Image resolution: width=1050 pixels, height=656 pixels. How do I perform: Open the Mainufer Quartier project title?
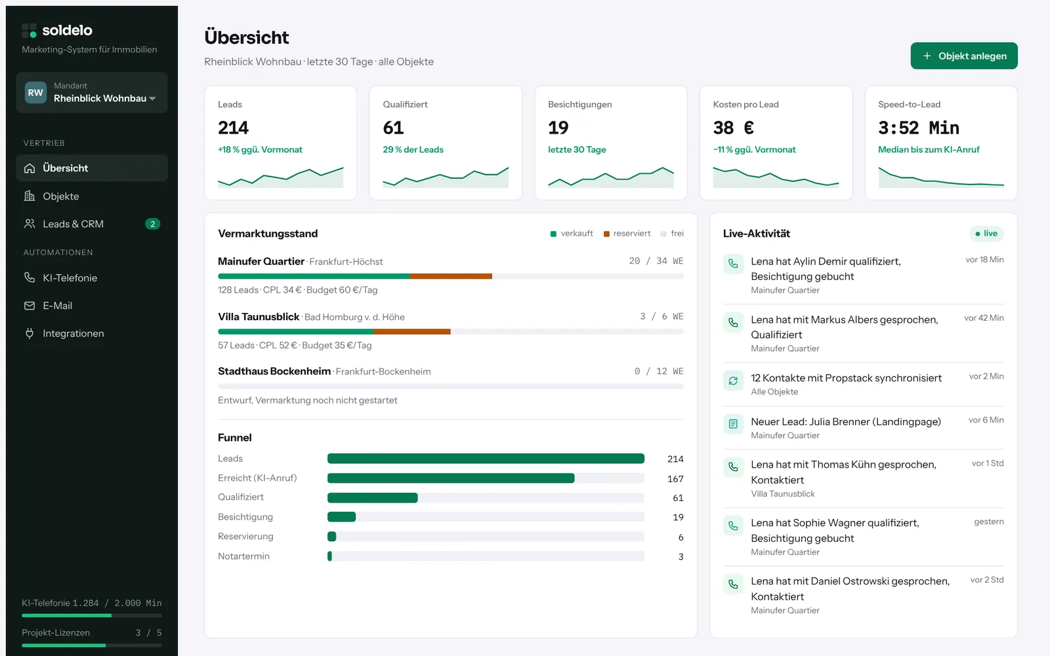click(x=261, y=261)
